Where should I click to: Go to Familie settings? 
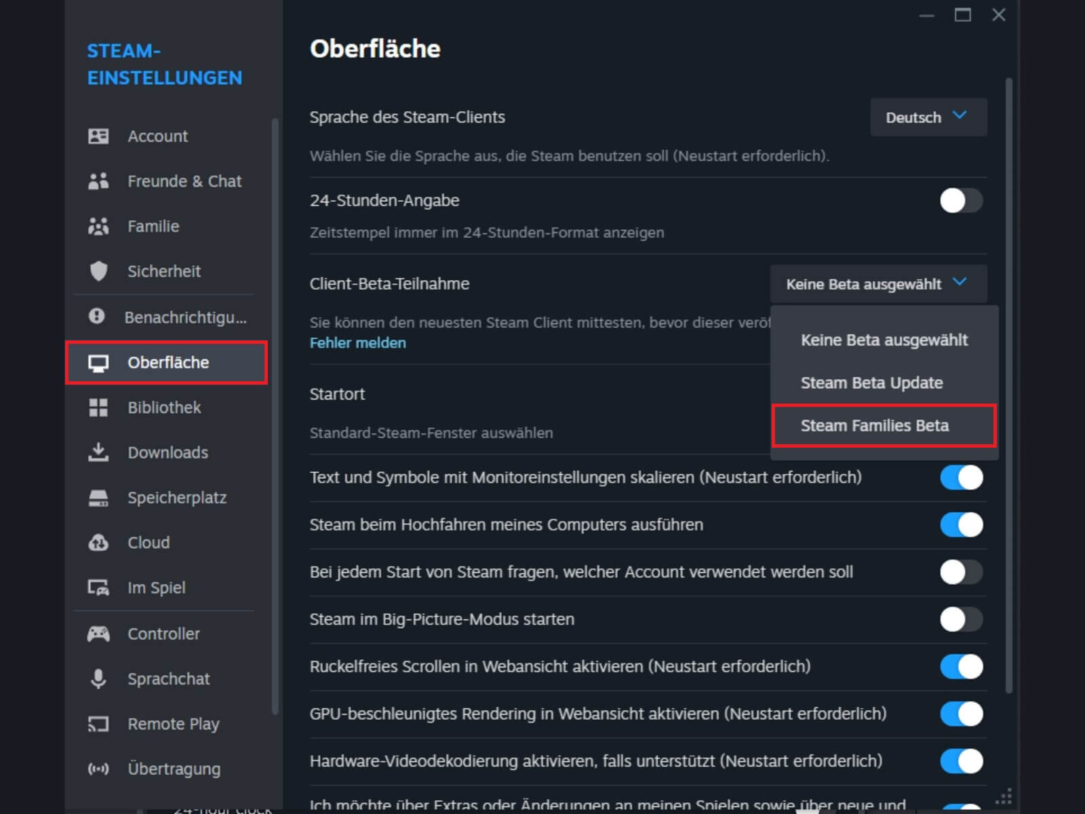pyautogui.click(x=166, y=226)
